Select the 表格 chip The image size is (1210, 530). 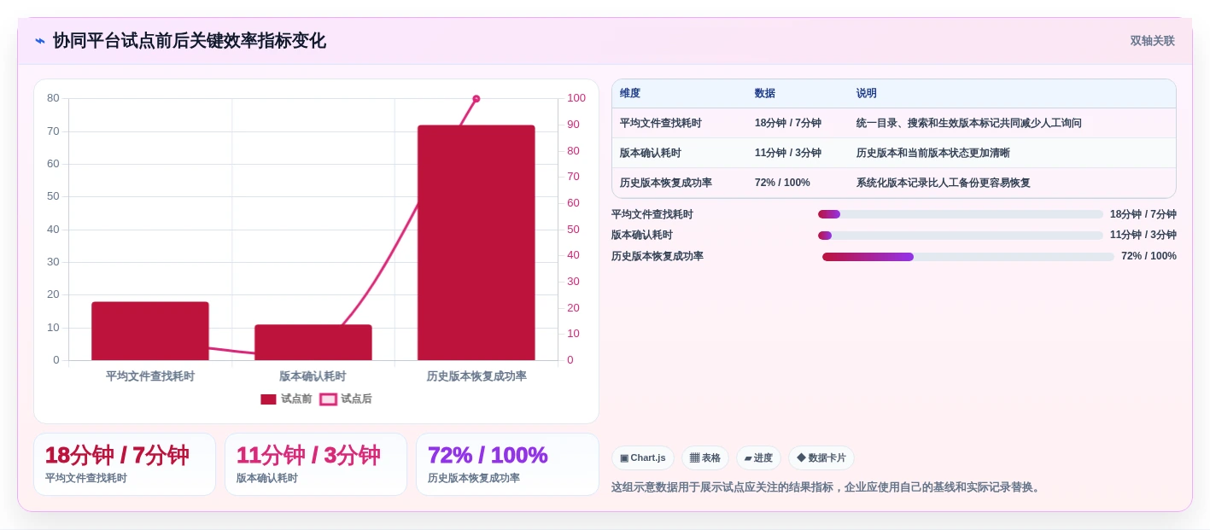705,458
